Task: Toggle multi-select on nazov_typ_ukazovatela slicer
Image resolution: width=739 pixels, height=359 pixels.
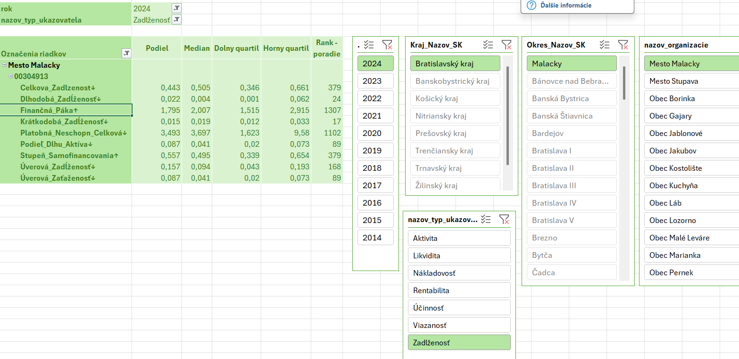Action: click(486, 219)
